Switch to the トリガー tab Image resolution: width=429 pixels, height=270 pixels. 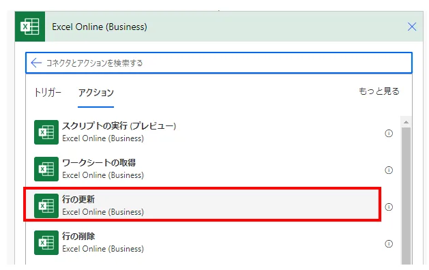coord(48,93)
